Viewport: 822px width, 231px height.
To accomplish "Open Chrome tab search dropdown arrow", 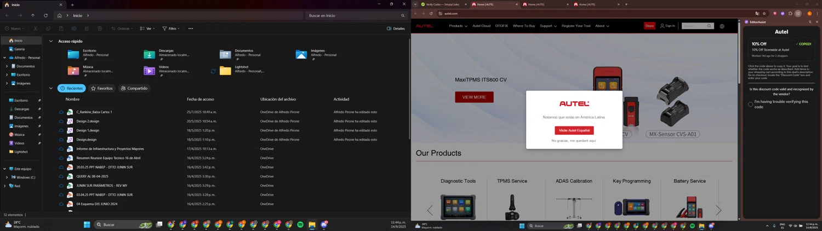I will (415, 4).
